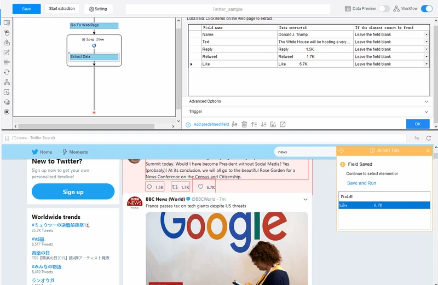The image size is (438, 285).
Task: Click the Twitter search box containing news
Action: (x=305, y=152)
